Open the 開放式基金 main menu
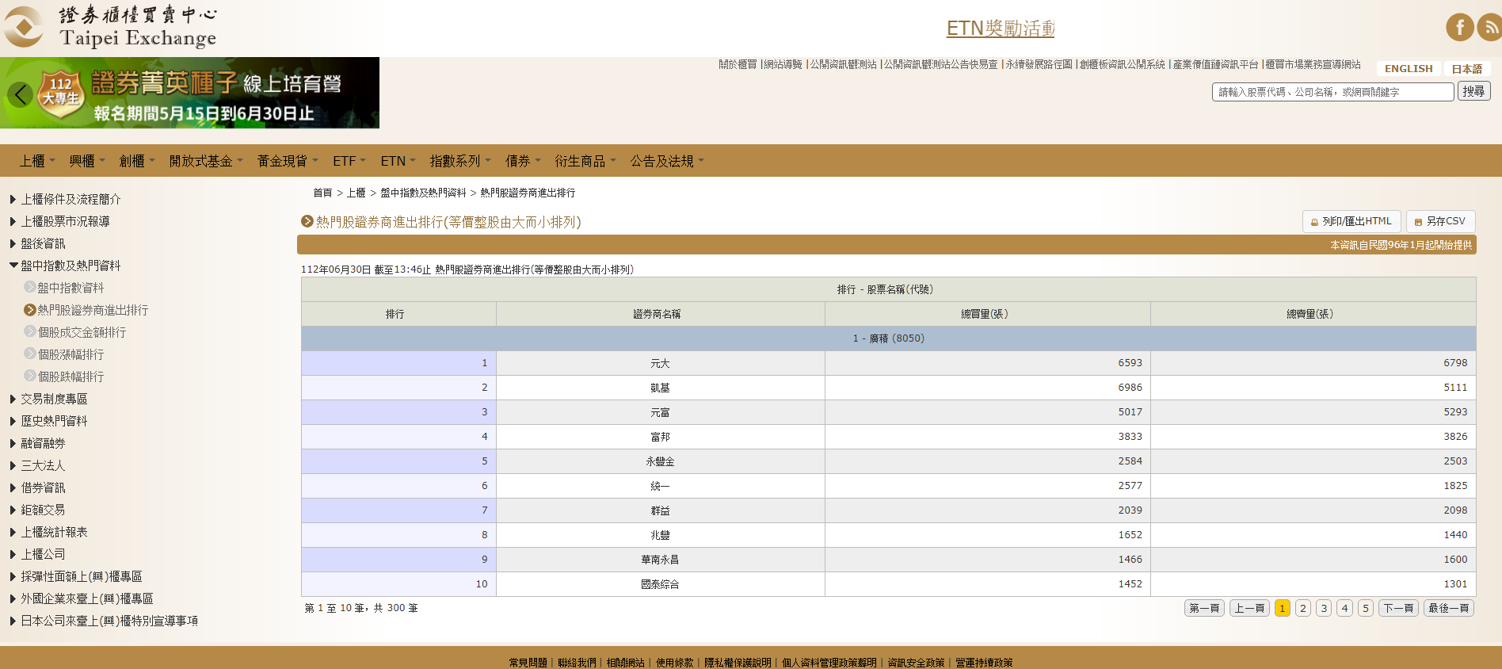1502x669 pixels. (x=206, y=161)
